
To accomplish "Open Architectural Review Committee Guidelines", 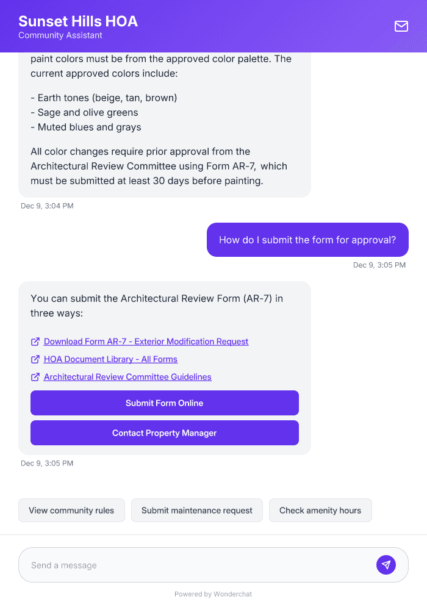I will tap(127, 377).
